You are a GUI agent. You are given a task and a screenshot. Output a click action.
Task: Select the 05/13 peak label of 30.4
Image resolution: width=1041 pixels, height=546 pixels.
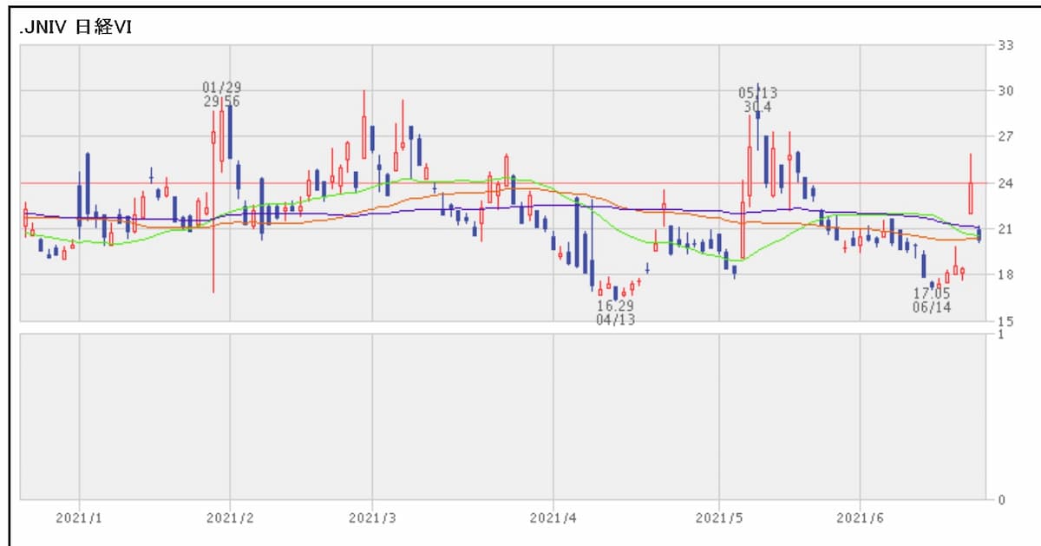(757, 100)
